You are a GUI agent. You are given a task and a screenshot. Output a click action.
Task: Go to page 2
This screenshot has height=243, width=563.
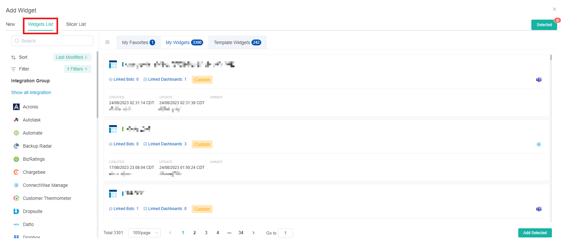click(x=195, y=233)
